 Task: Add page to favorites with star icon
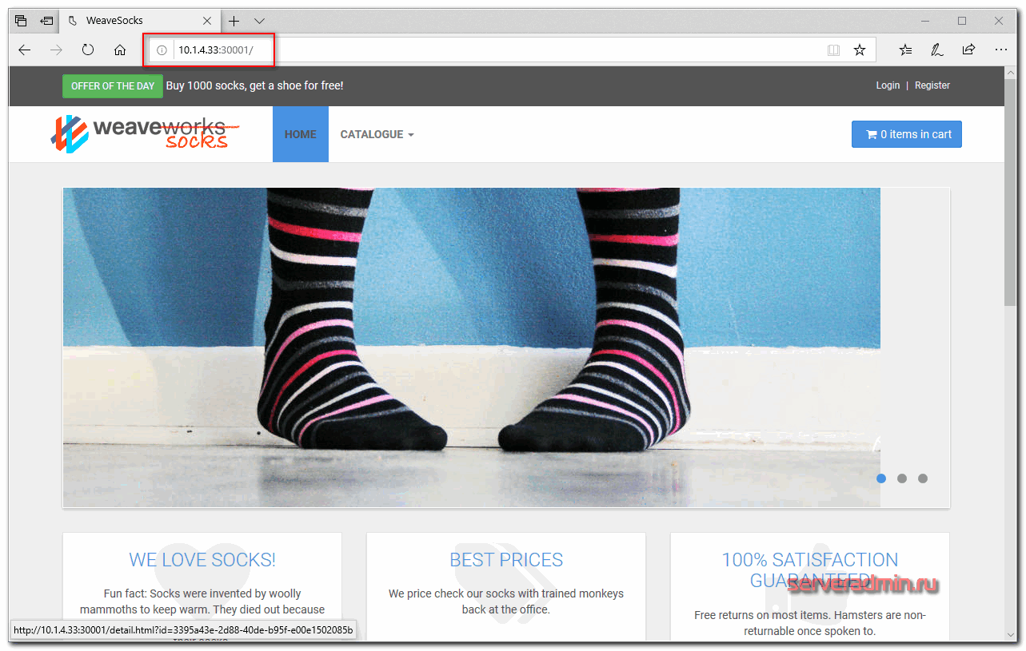coord(860,50)
